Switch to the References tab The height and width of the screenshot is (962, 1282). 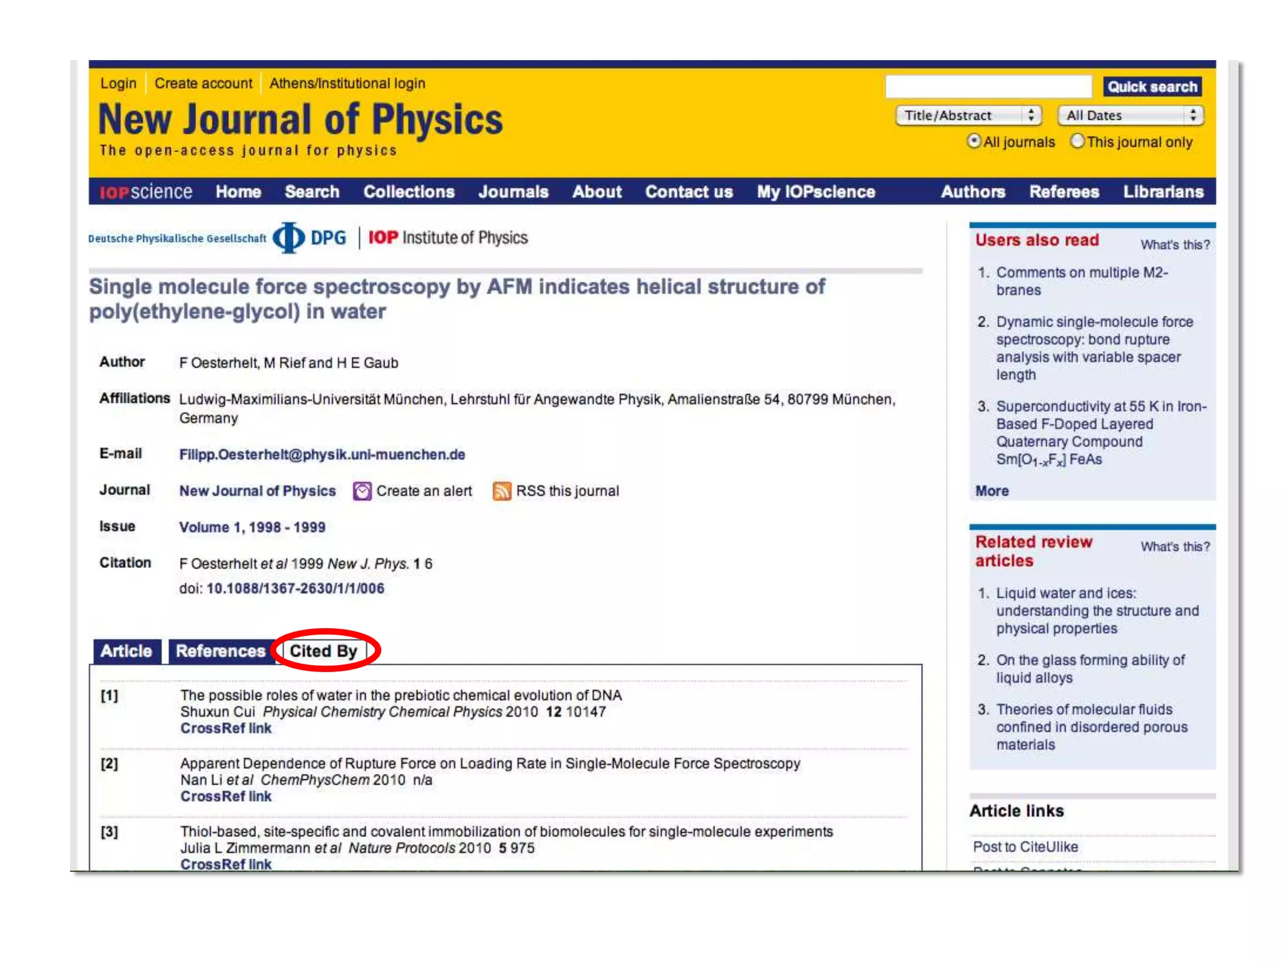(220, 651)
